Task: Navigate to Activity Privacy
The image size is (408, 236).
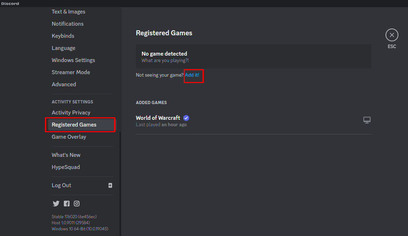Action: coord(71,113)
